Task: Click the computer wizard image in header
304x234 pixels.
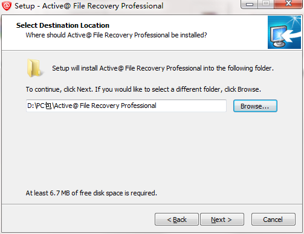Action: pyautogui.click(x=284, y=33)
